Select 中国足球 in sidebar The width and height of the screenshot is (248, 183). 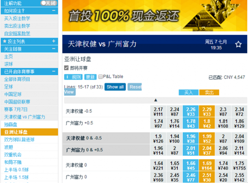click(x=13, y=94)
